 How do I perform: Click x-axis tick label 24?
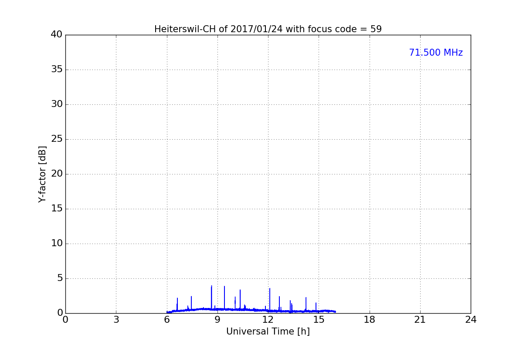click(x=471, y=320)
